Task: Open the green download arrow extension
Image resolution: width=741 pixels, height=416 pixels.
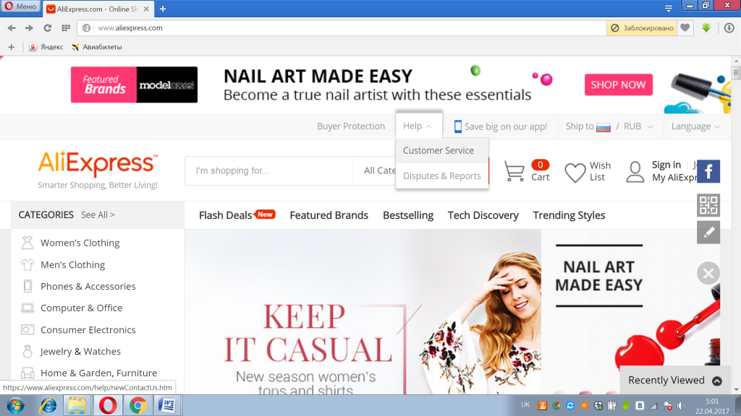Action: [x=706, y=28]
